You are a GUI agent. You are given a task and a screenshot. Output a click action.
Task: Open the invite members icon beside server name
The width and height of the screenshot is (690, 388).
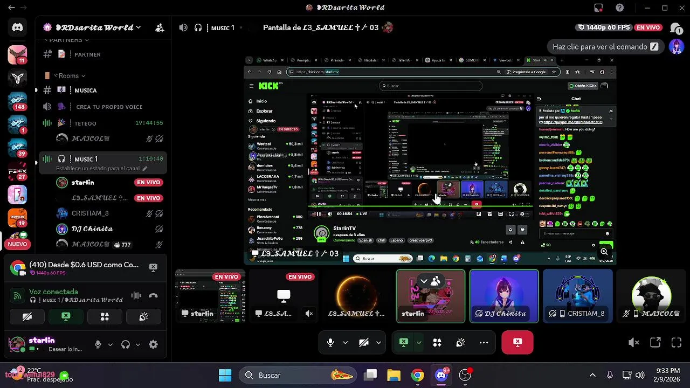tap(160, 27)
